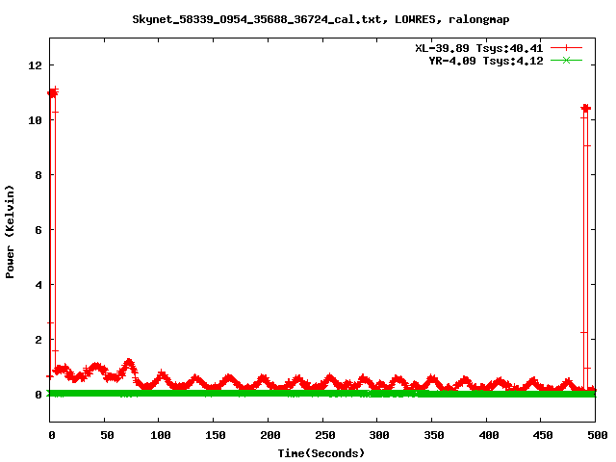Click x-axis tick label 450
616x462 pixels.
tap(543, 435)
